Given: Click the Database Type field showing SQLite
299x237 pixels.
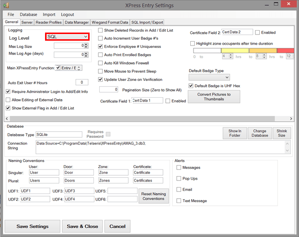Looking at the screenshot, I should point(59,135).
